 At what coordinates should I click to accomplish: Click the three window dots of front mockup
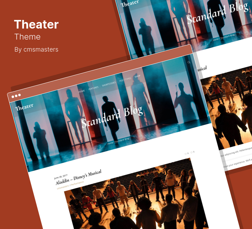click(x=16, y=96)
